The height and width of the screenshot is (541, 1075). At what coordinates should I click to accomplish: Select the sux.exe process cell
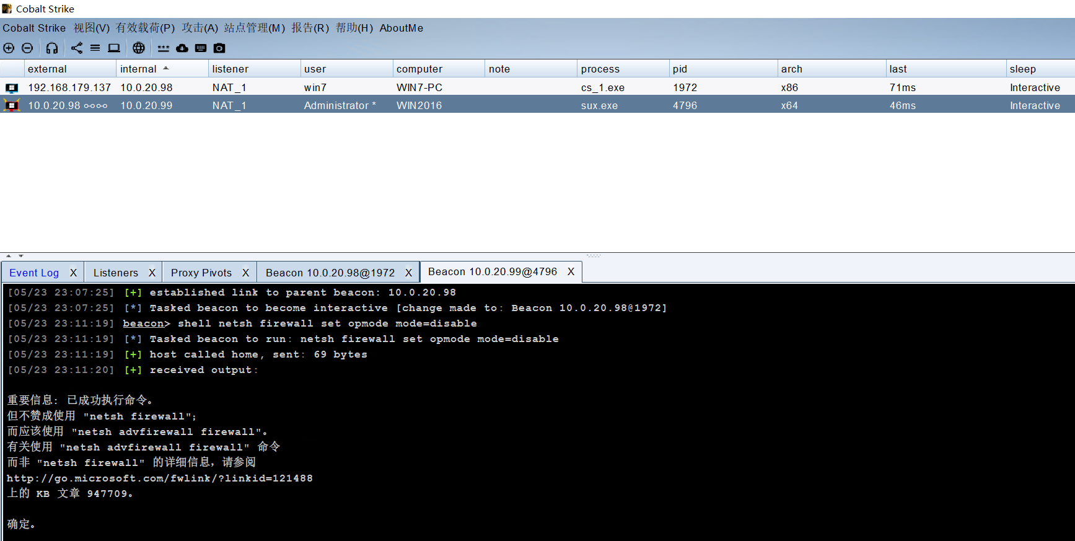(599, 105)
